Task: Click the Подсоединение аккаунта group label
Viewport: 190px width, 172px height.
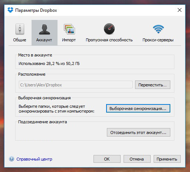Action: point(43,122)
